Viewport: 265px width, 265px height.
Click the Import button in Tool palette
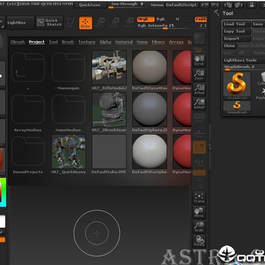pyautogui.click(x=237, y=39)
